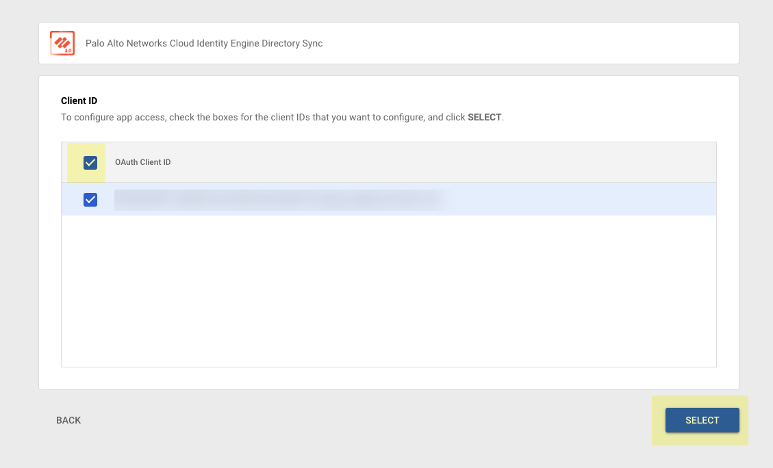Uncheck the blurred client ID row checkbox
This screenshot has width=773, height=468.
(x=90, y=199)
